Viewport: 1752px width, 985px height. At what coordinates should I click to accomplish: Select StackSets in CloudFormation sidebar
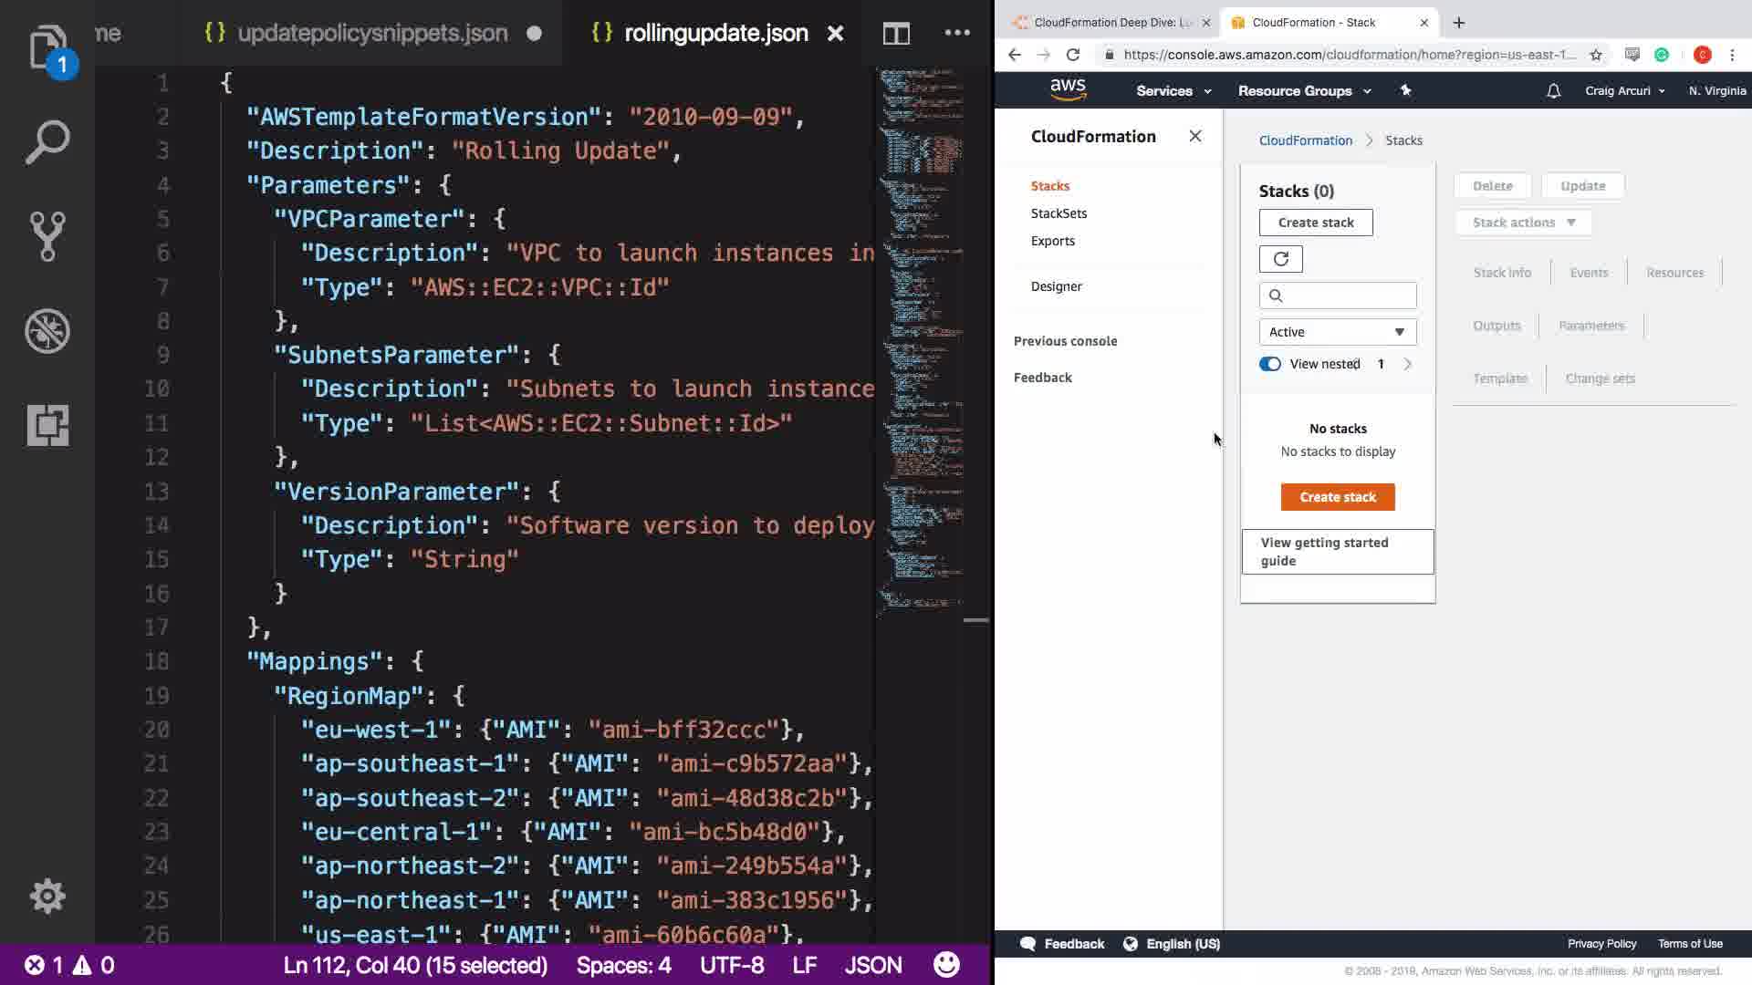pos(1058,213)
